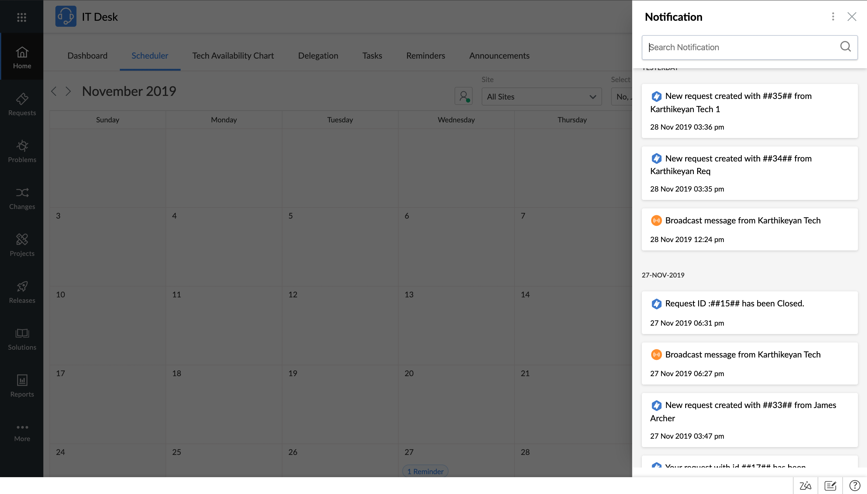Expand the All Sites dropdown
Viewport: 867px width, 494px height.
[x=541, y=97]
